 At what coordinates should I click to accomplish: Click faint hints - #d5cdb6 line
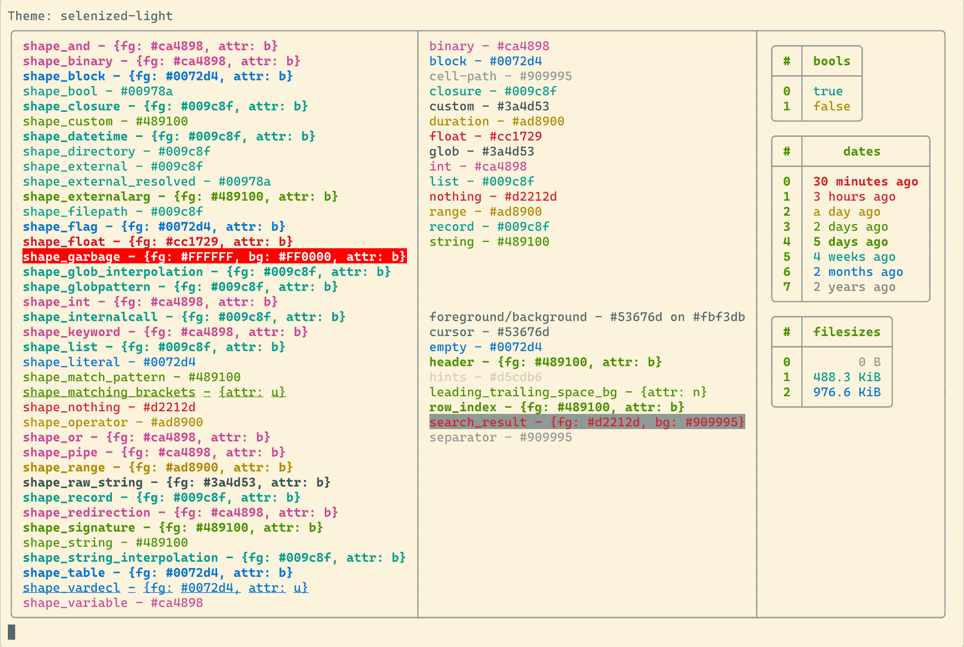[x=485, y=377]
